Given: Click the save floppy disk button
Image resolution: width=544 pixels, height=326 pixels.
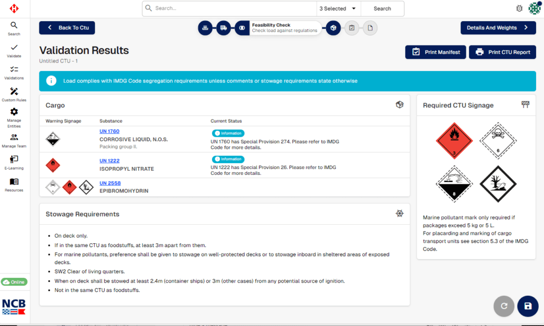Looking at the screenshot, I should tap(528, 306).
